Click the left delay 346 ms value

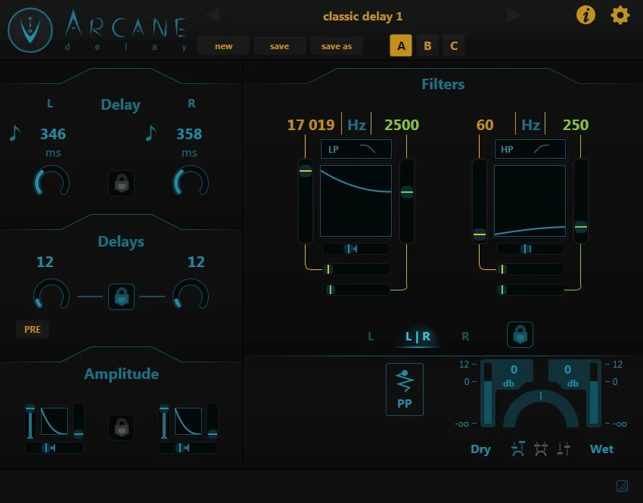click(53, 134)
